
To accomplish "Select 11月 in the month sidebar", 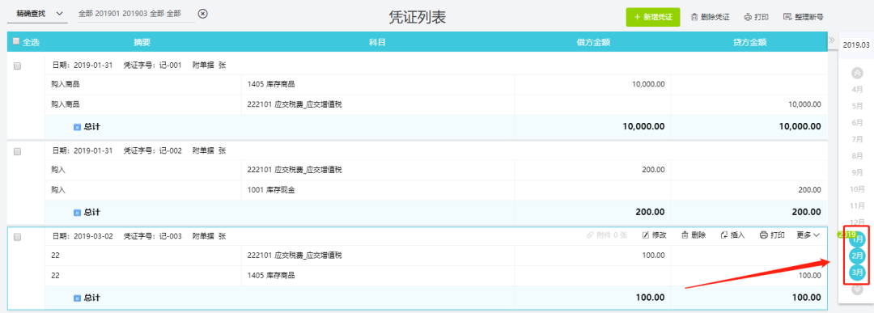I will pyautogui.click(x=857, y=206).
